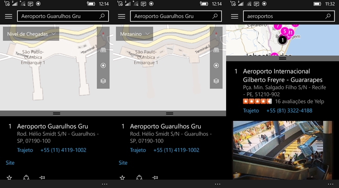Click compass north arrow on middle map

(216, 34)
